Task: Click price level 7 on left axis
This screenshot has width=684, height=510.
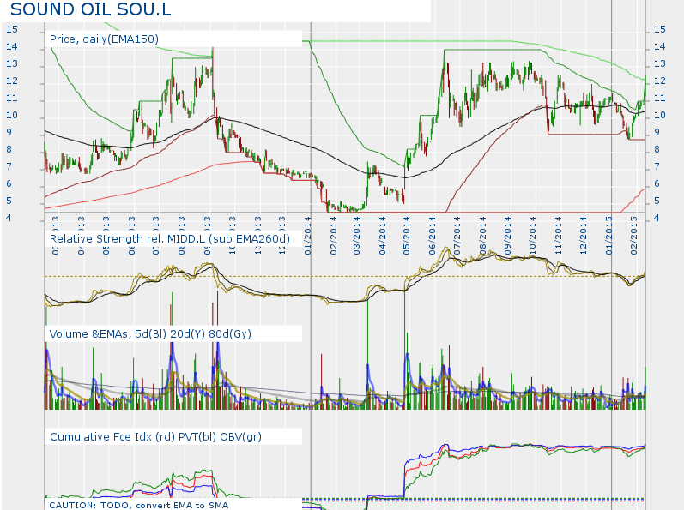Action: pyautogui.click(x=9, y=166)
